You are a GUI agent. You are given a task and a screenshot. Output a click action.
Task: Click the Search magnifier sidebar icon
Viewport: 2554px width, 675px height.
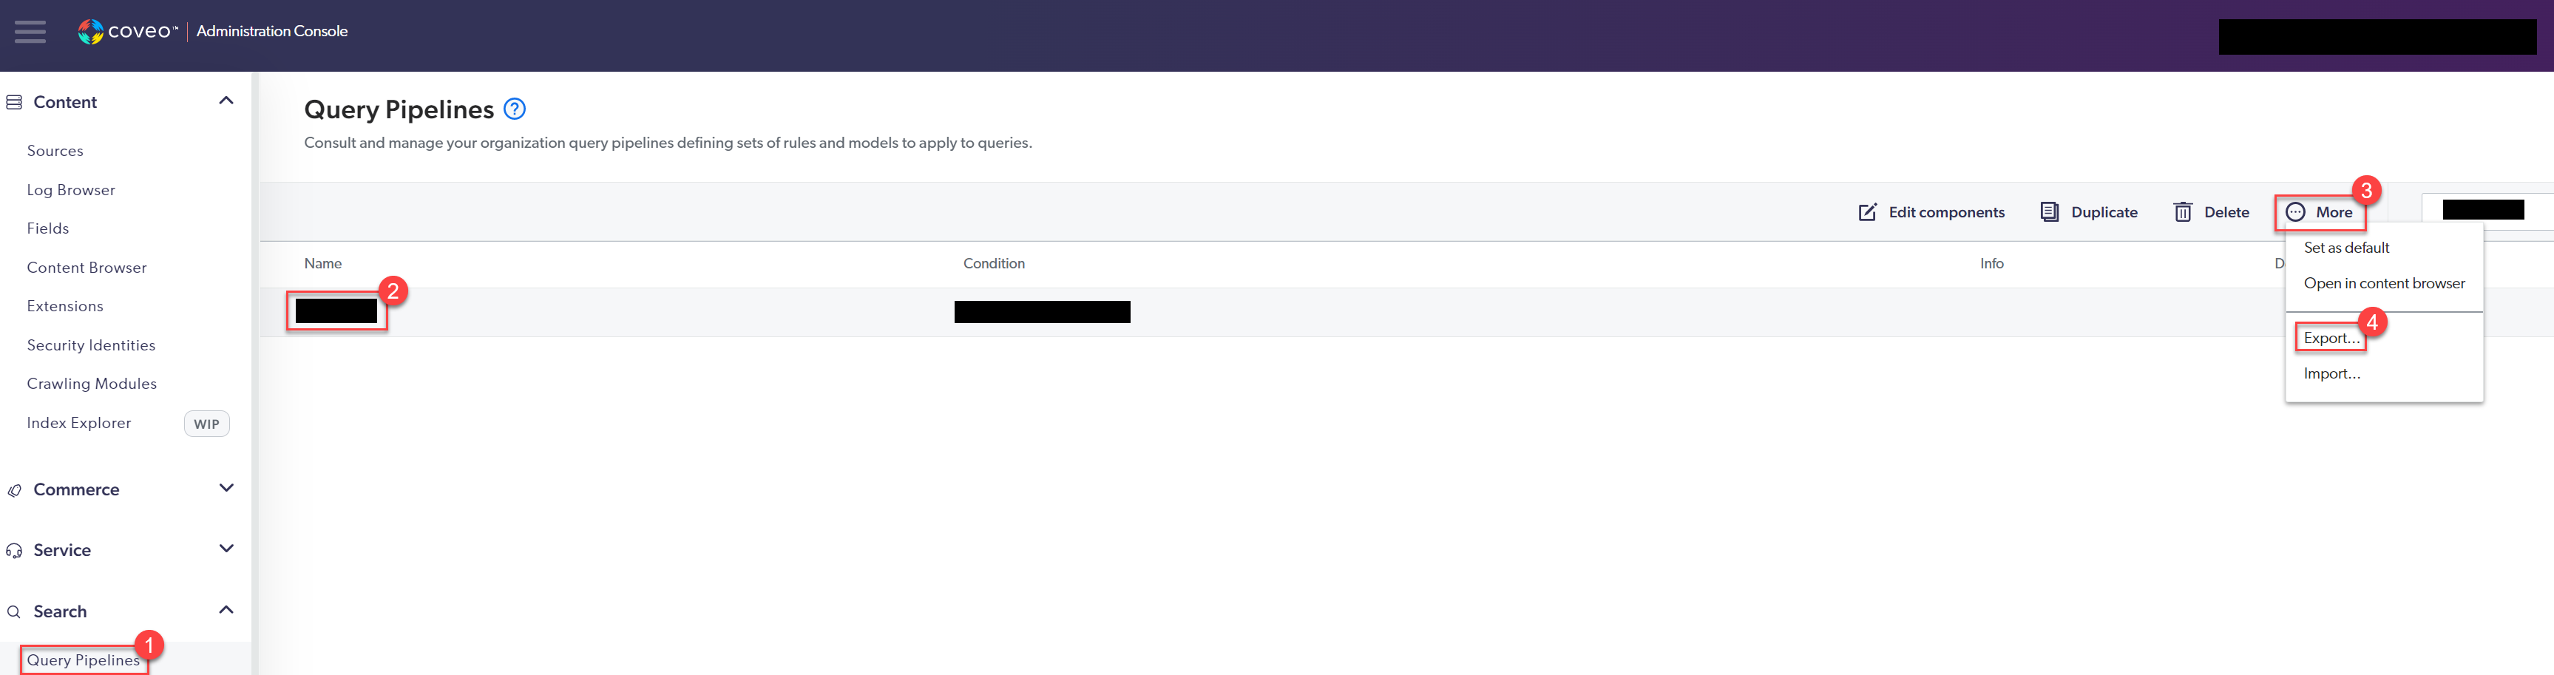coord(14,611)
